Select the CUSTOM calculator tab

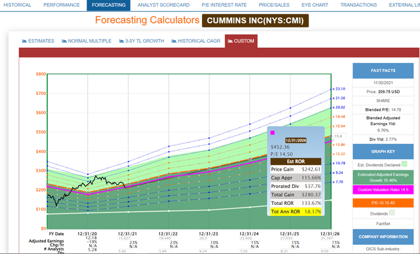point(241,41)
